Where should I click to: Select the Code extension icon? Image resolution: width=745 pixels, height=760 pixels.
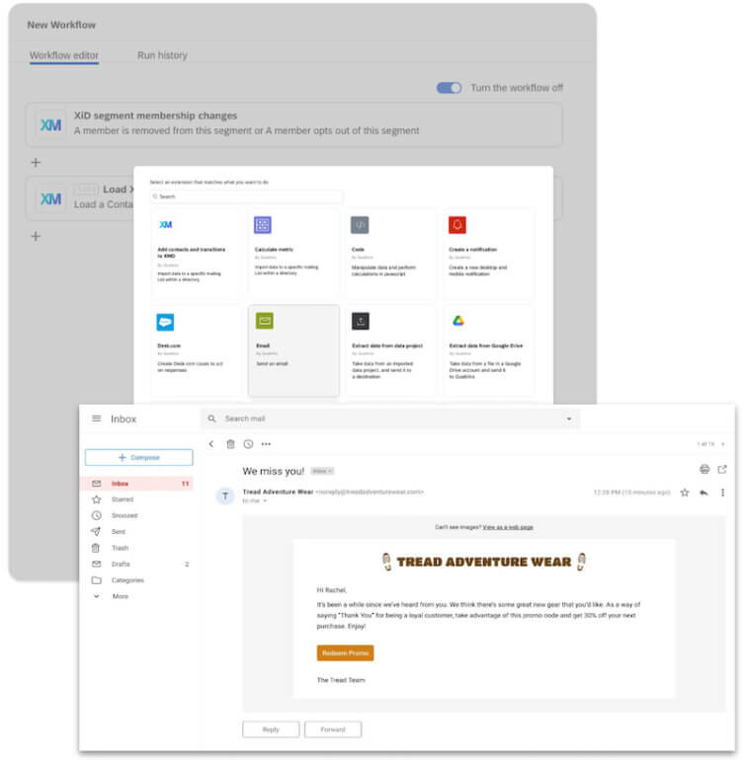(360, 225)
